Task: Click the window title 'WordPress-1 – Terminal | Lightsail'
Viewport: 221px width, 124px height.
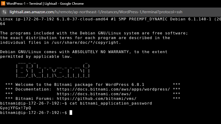Action: tap(45, 4)
